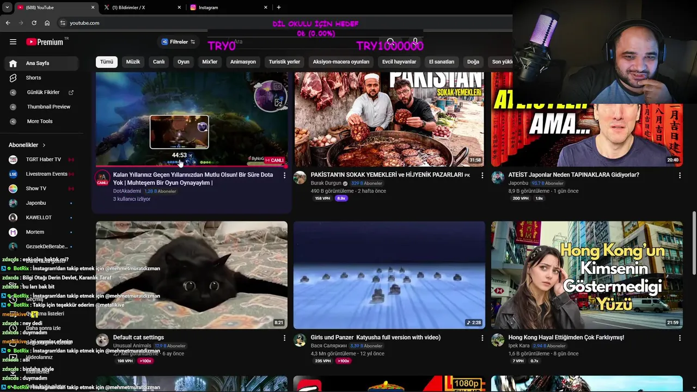Viewport: 697px width, 392px height.
Task: Open Show TV subscription
Action: point(42,188)
